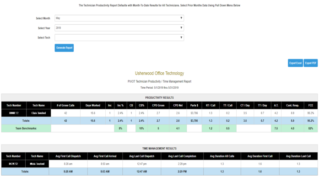Click the # of Gross Calls column header
Image resolution: width=319 pixels, height=177 pixels.
[65, 105]
